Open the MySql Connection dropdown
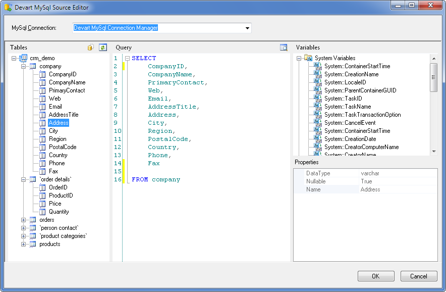 [x=247, y=28]
